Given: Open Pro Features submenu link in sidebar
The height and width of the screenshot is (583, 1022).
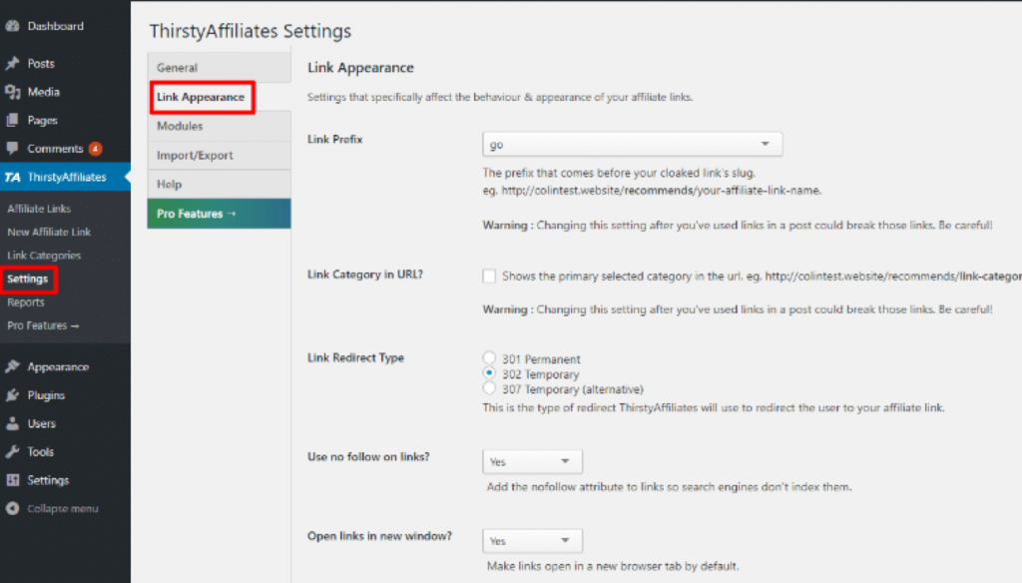Looking at the screenshot, I should (x=43, y=325).
